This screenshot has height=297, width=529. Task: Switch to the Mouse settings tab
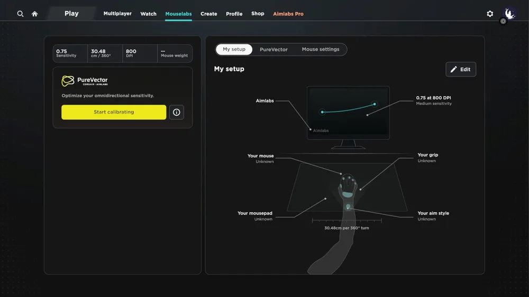point(321,49)
